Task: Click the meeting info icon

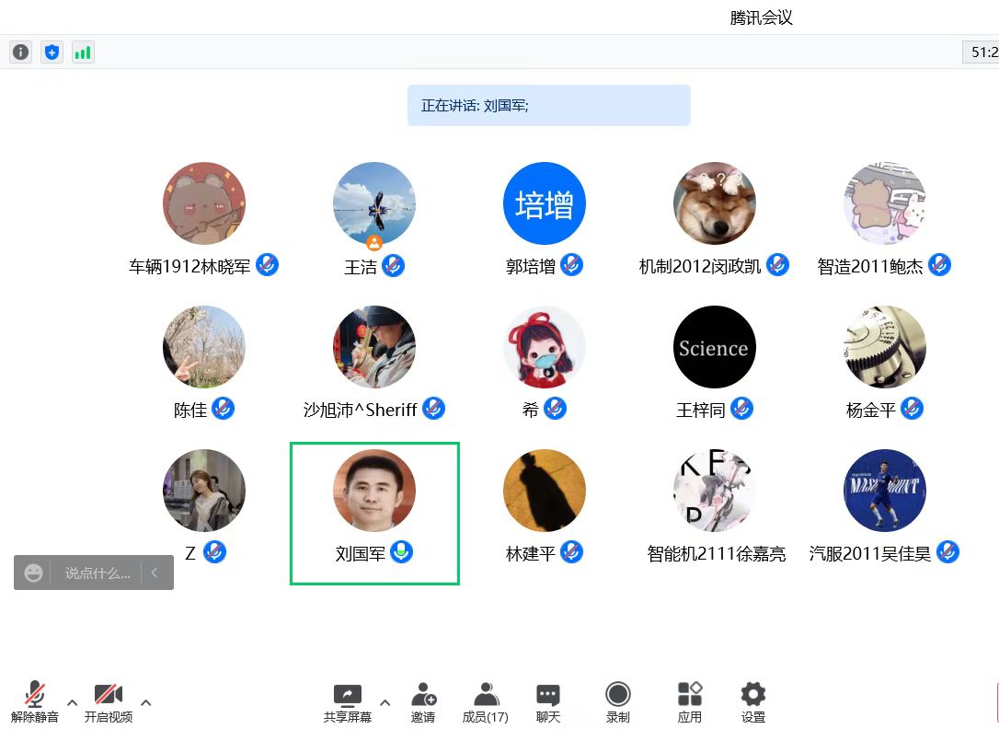Action: [x=20, y=52]
